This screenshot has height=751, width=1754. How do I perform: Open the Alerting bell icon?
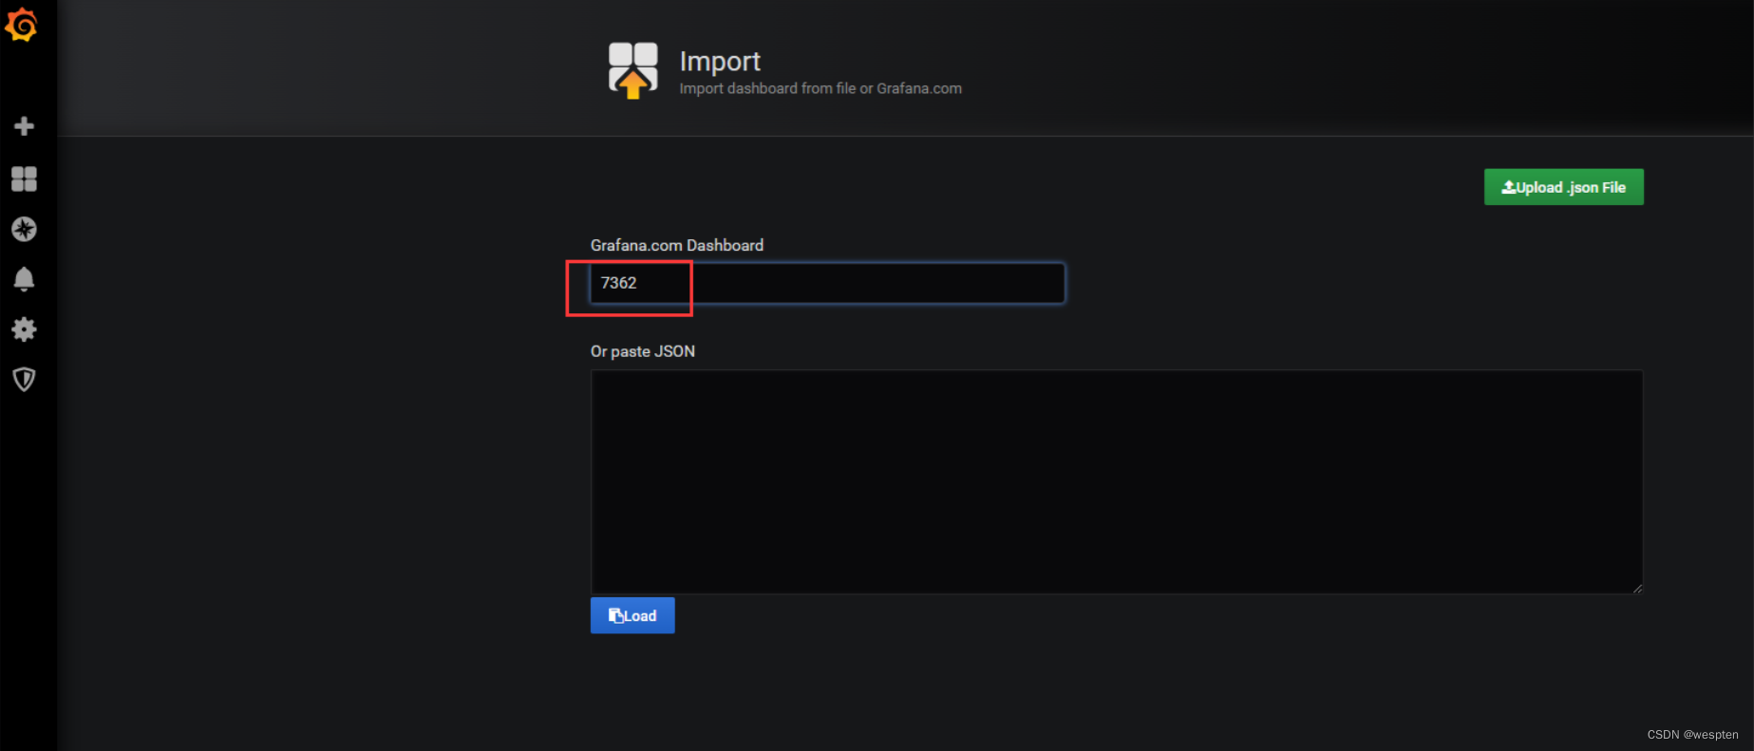tap(25, 279)
